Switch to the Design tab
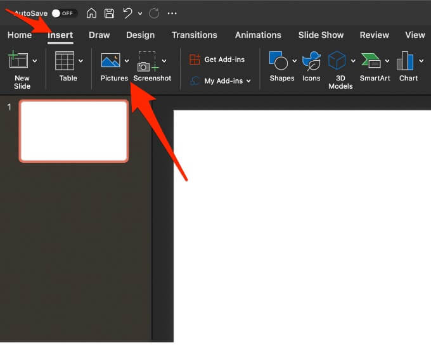Image resolution: width=431 pixels, height=356 pixels. coord(140,35)
